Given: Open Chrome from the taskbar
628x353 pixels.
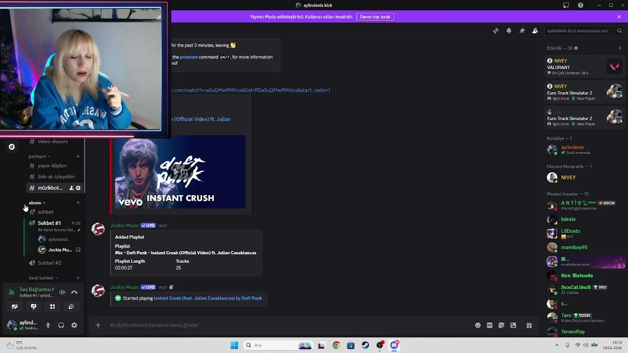Looking at the screenshot, I should coord(336,345).
